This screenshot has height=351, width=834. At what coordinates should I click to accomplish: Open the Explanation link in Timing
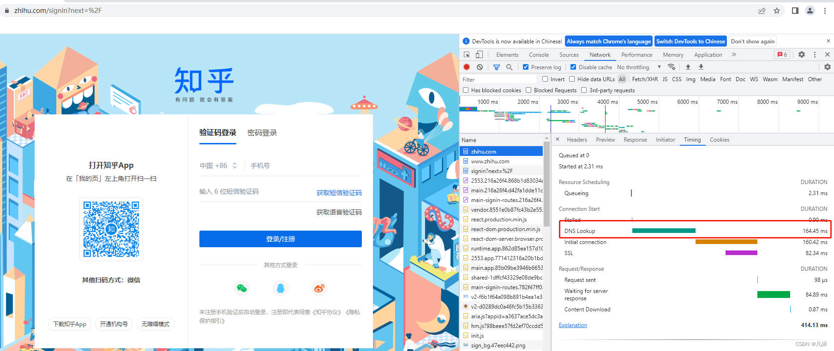573,325
